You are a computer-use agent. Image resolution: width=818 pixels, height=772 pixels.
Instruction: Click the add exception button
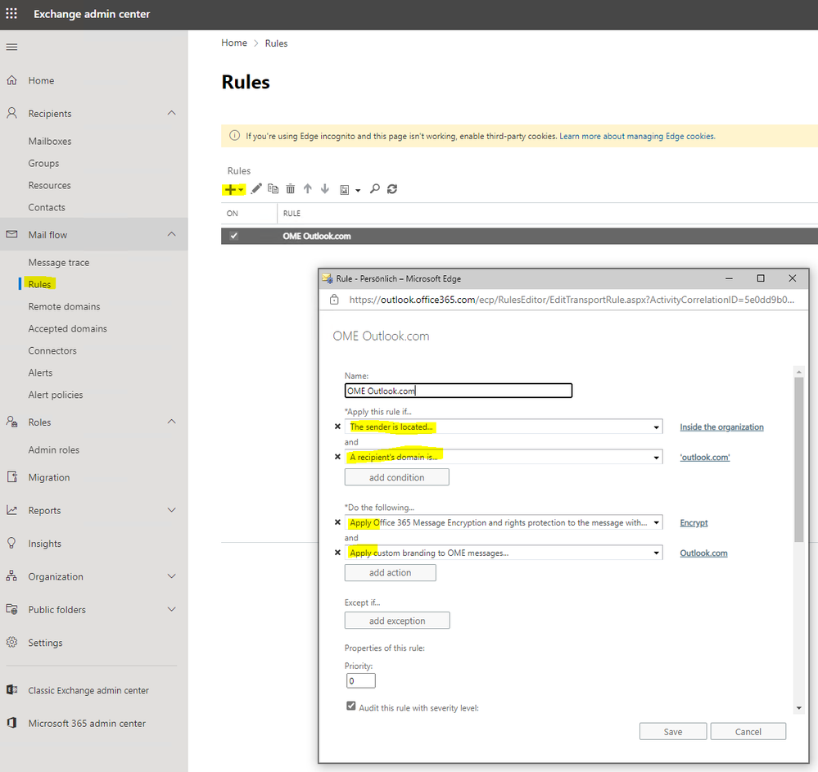click(397, 621)
